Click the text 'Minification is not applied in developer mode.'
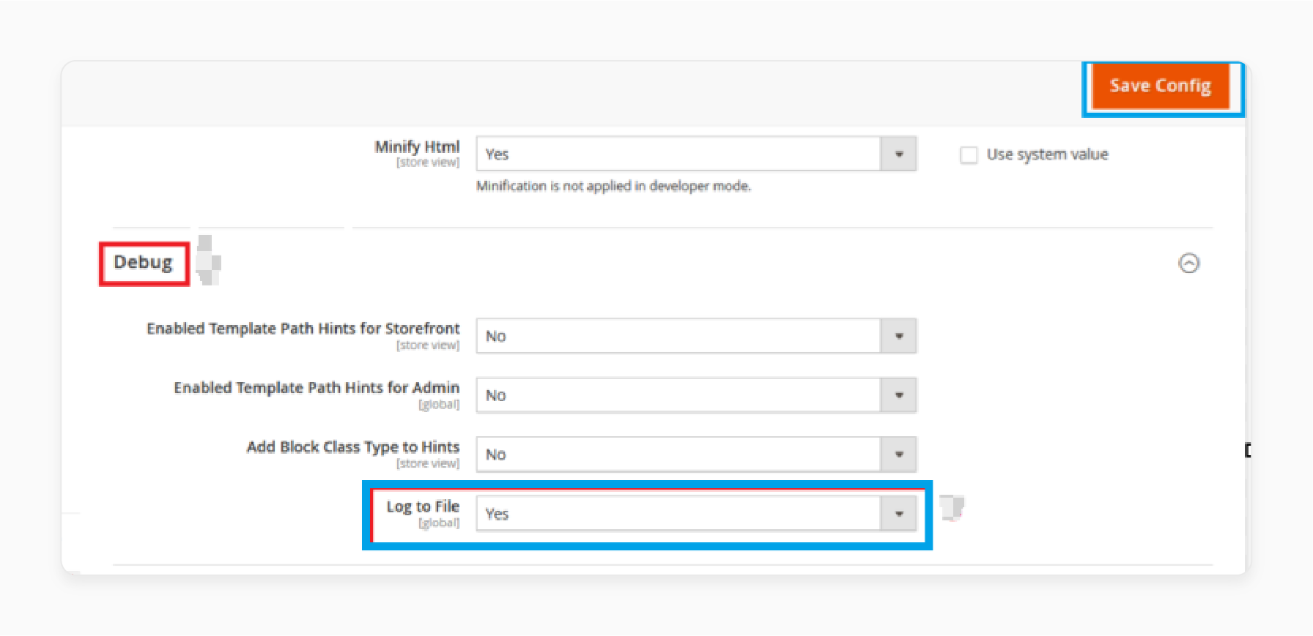This screenshot has height=636, width=1313. (x=613, y=186)
